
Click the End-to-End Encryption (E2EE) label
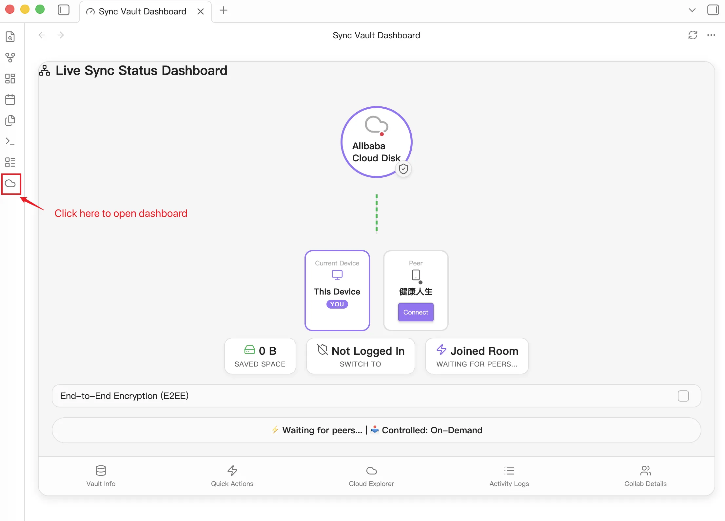point(125,396)
